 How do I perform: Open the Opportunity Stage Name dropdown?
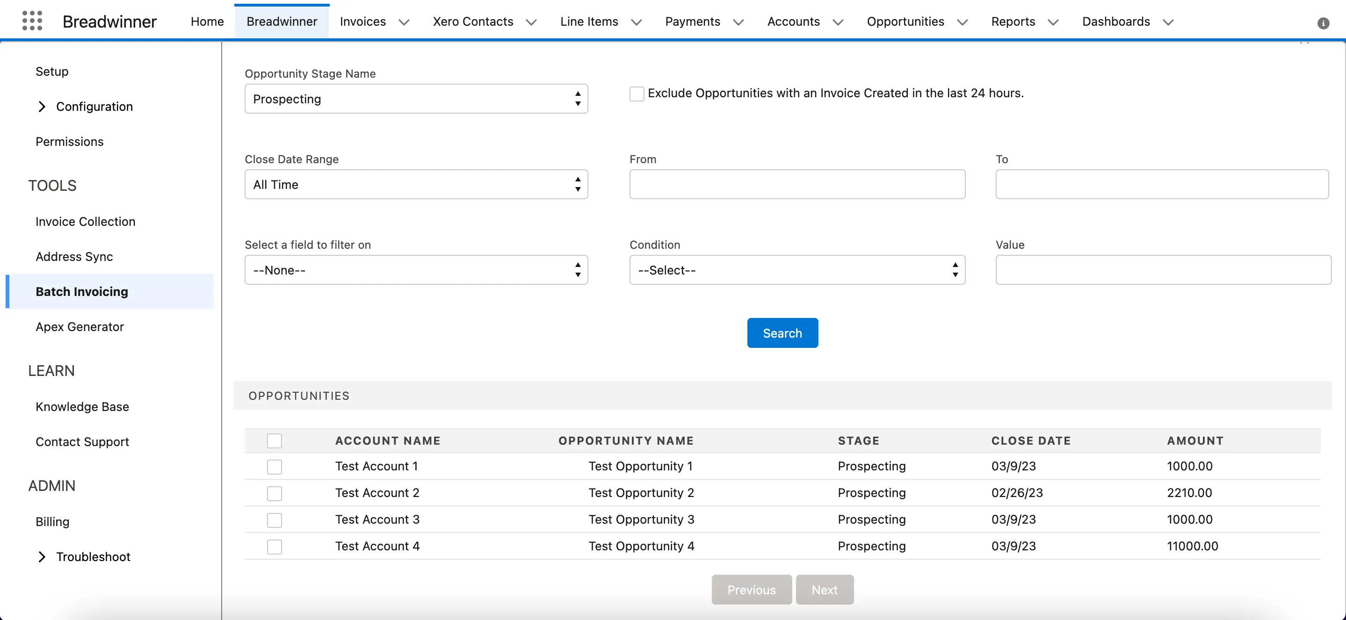pyautogui.click(x=416, y=99)
